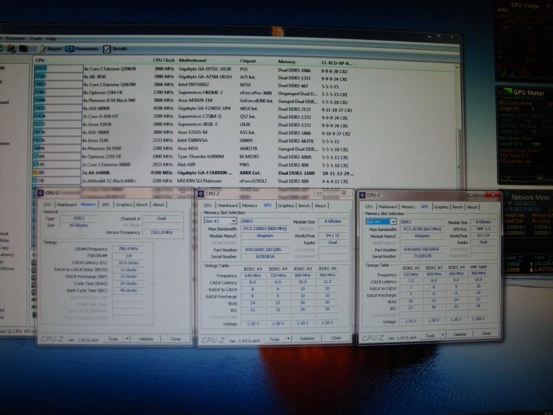The image size is (553, 415).
Task: Click the KHX1600C10D3/8GX part number field in the Slot #4 window
Action: pyautogui.click(x=422, y=249)
